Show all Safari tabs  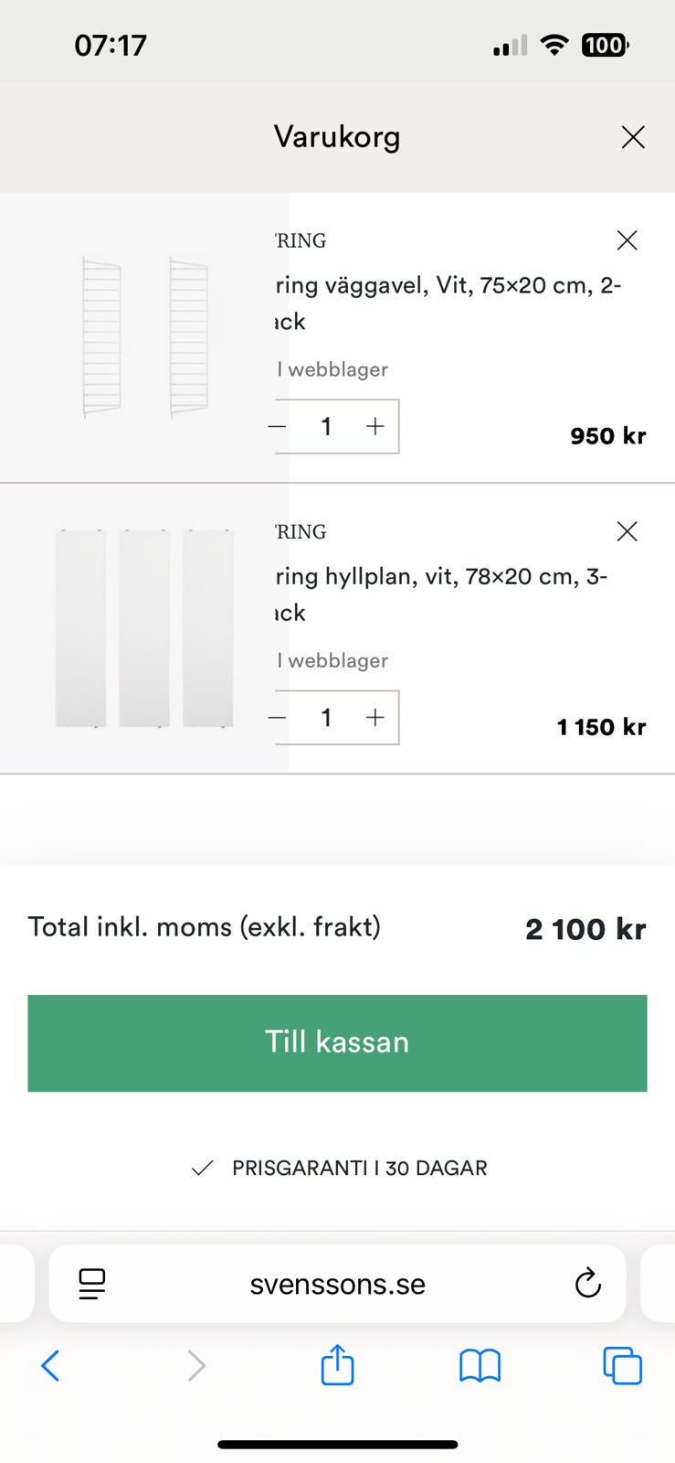click(x=622, y=1366)
